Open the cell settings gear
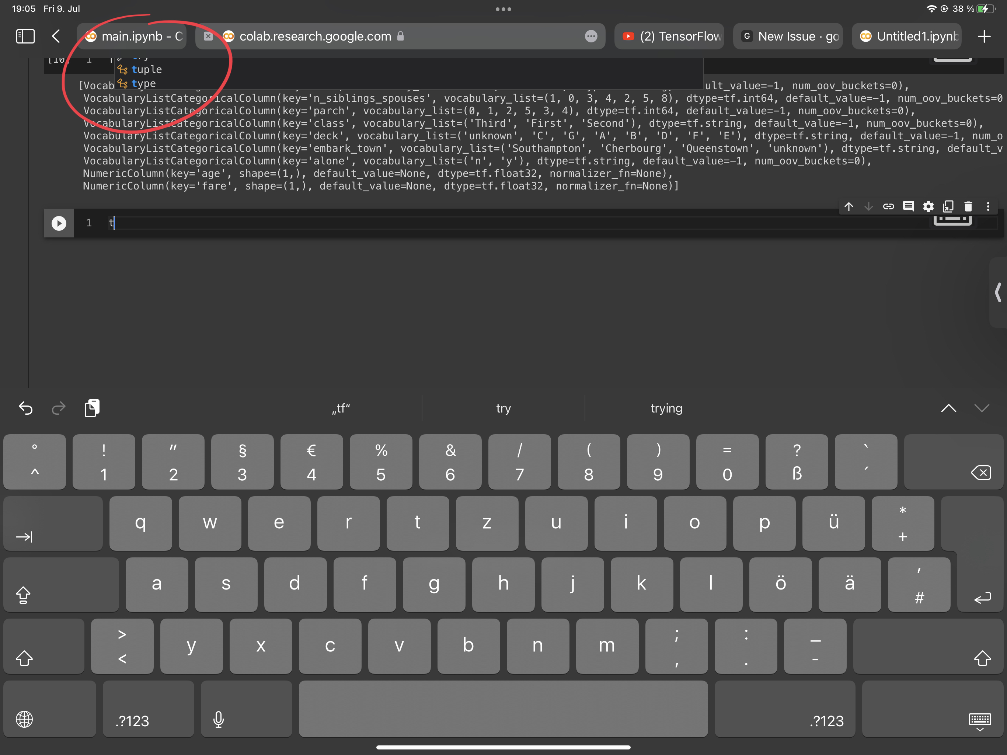The height and width of the screenshot is (755, 1007). [929, 206]
